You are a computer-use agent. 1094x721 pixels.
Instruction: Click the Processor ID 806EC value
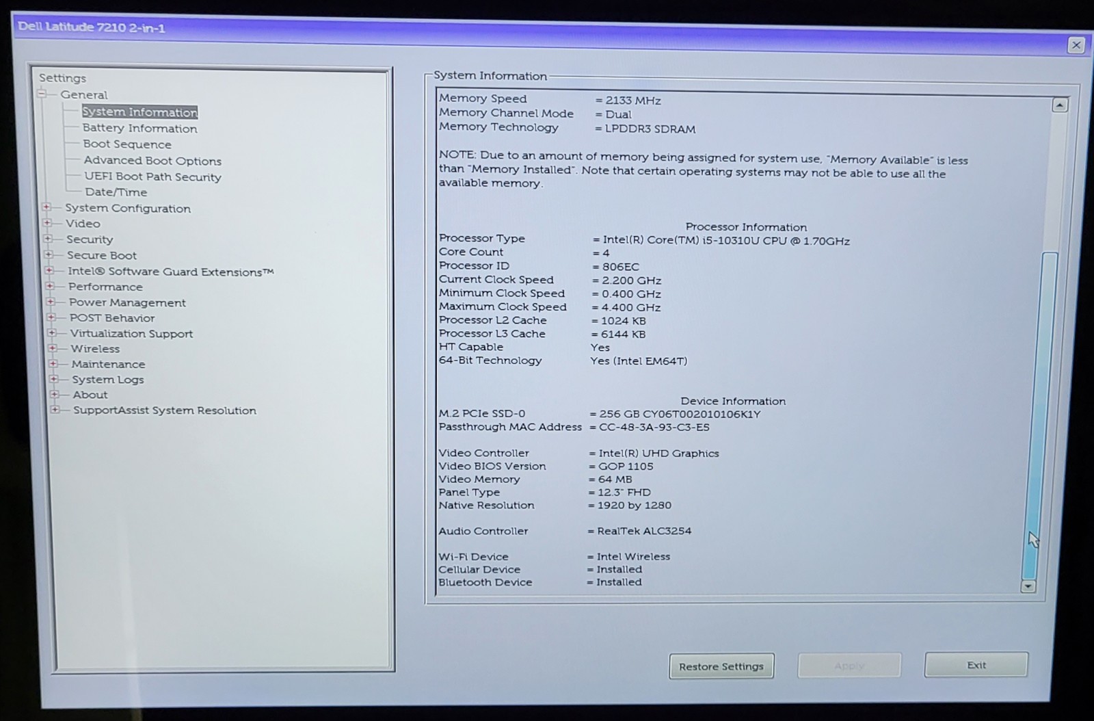coord(620,267)
